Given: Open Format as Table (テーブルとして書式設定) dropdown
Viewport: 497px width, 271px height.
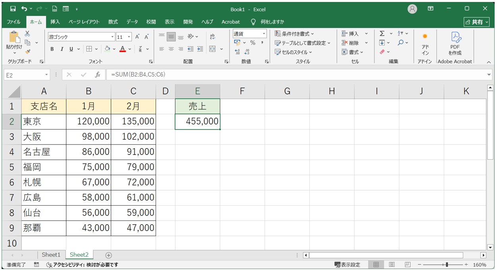Looking at the screenshot, I should point(302,43).
